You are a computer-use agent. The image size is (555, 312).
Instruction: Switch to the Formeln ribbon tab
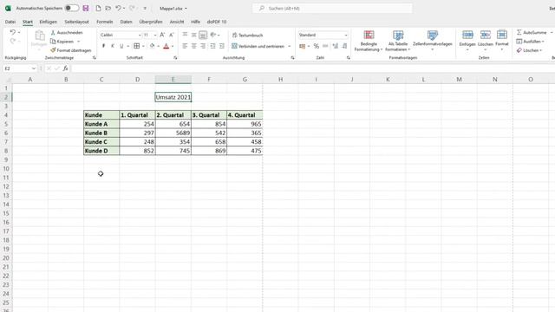click(x=105, y=22)
